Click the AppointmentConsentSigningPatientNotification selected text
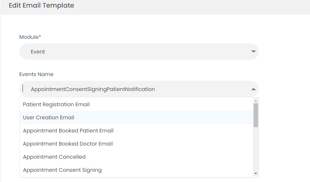This screenshot has width=310, height=182. coord(93,89)
